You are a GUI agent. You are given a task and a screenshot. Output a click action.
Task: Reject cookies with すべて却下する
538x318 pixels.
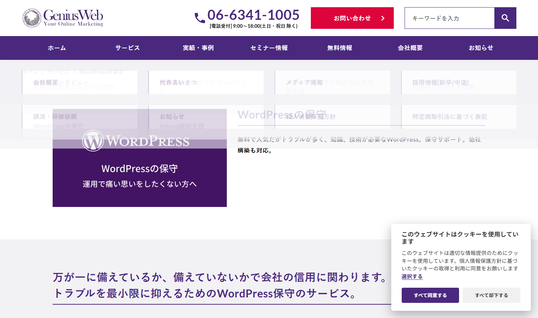(491, 295)
